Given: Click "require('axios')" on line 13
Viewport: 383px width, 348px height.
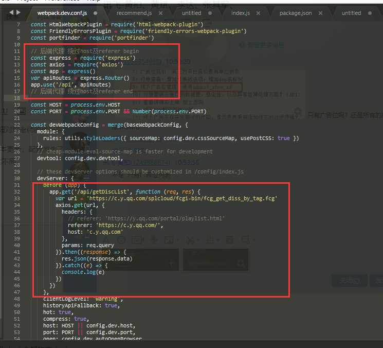Looking at the screenshot, I should pos(98,64).
